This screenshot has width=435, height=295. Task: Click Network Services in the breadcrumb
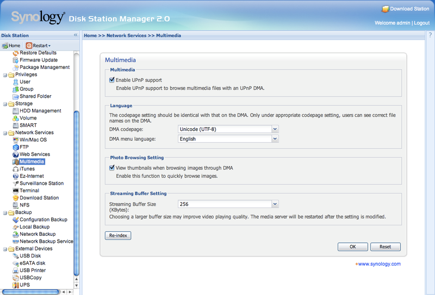[126, 35]
